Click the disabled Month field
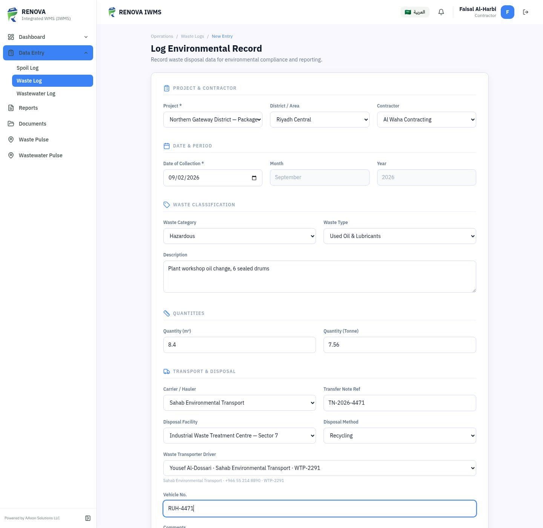 tap(319, 177)
